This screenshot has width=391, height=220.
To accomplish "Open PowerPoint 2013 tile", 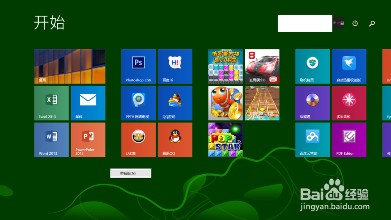I will 88,140.
